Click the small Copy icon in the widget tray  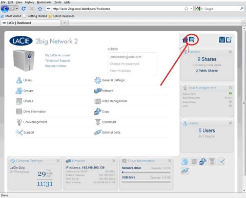[203, 162]
